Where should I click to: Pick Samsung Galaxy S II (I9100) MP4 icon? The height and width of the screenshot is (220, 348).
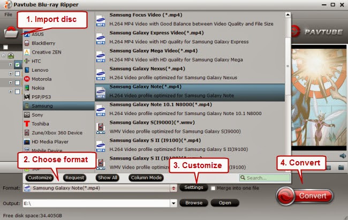pos(101,147)
